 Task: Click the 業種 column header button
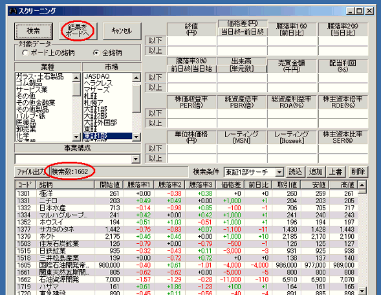pyautogui.click(x=48, y=67)
